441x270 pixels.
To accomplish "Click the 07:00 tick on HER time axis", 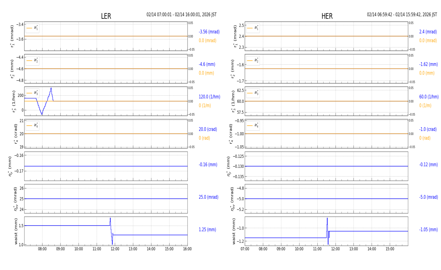I will coord(245,249).
